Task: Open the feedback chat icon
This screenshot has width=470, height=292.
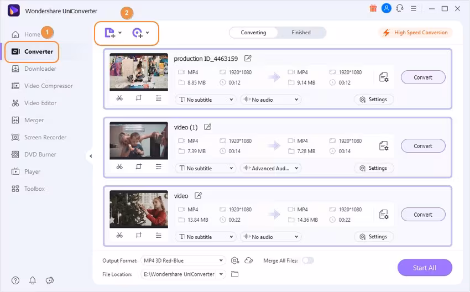Action: click(x=49, y=280)
